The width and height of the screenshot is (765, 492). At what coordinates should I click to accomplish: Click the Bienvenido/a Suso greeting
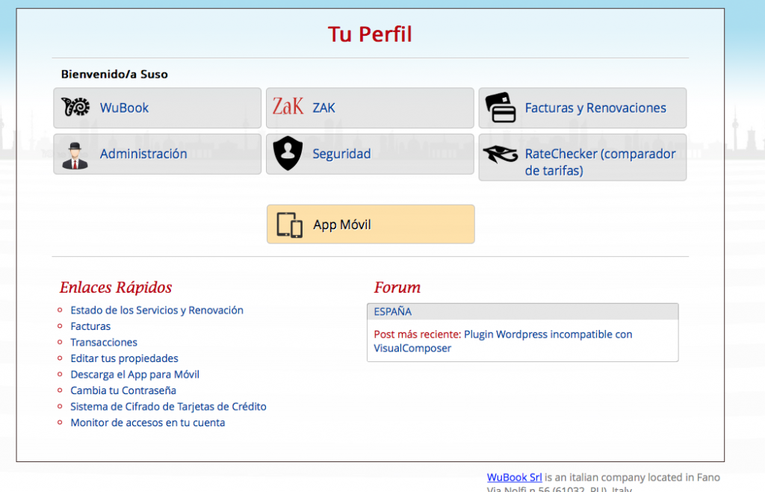coord(114,74)
